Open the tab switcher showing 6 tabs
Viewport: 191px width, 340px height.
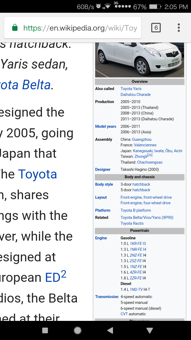156,28
